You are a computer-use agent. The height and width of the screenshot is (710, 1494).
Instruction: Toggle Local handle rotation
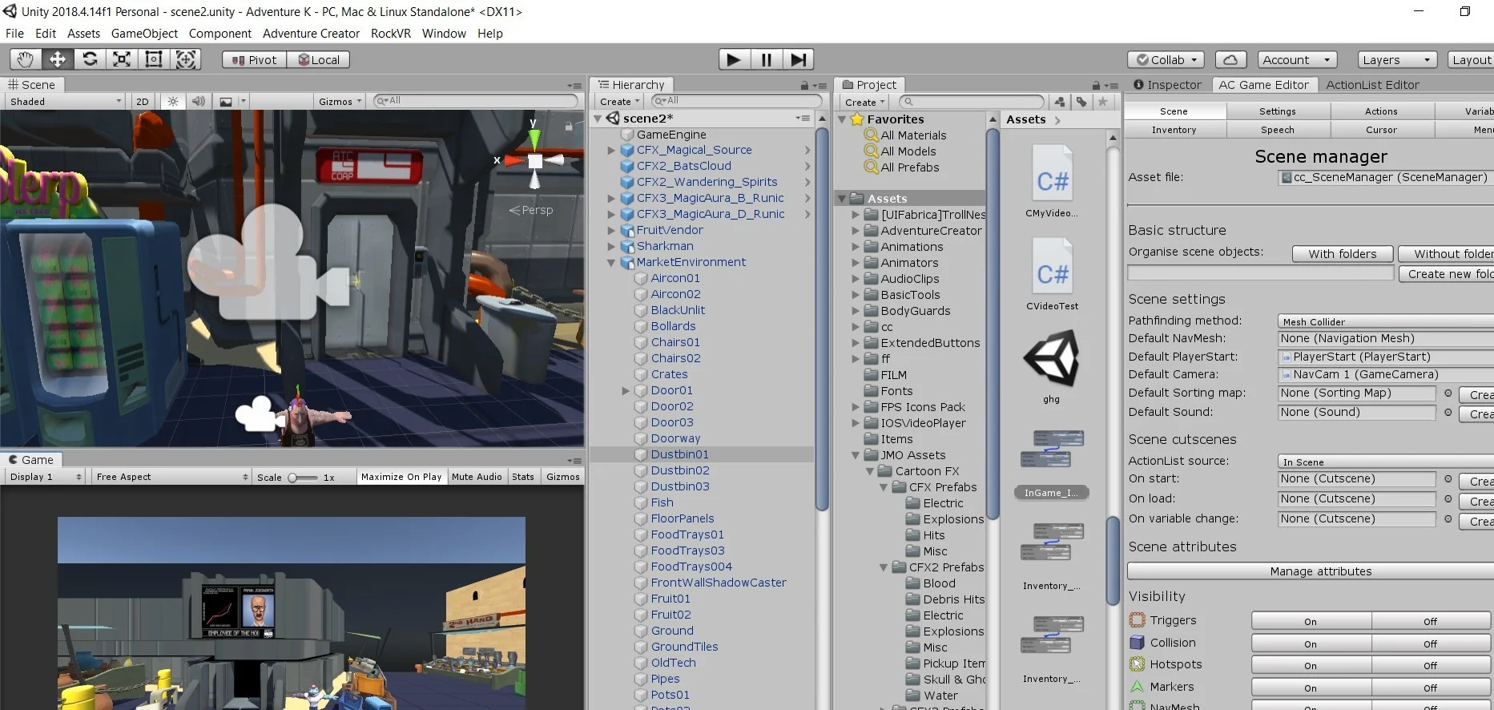319,60
